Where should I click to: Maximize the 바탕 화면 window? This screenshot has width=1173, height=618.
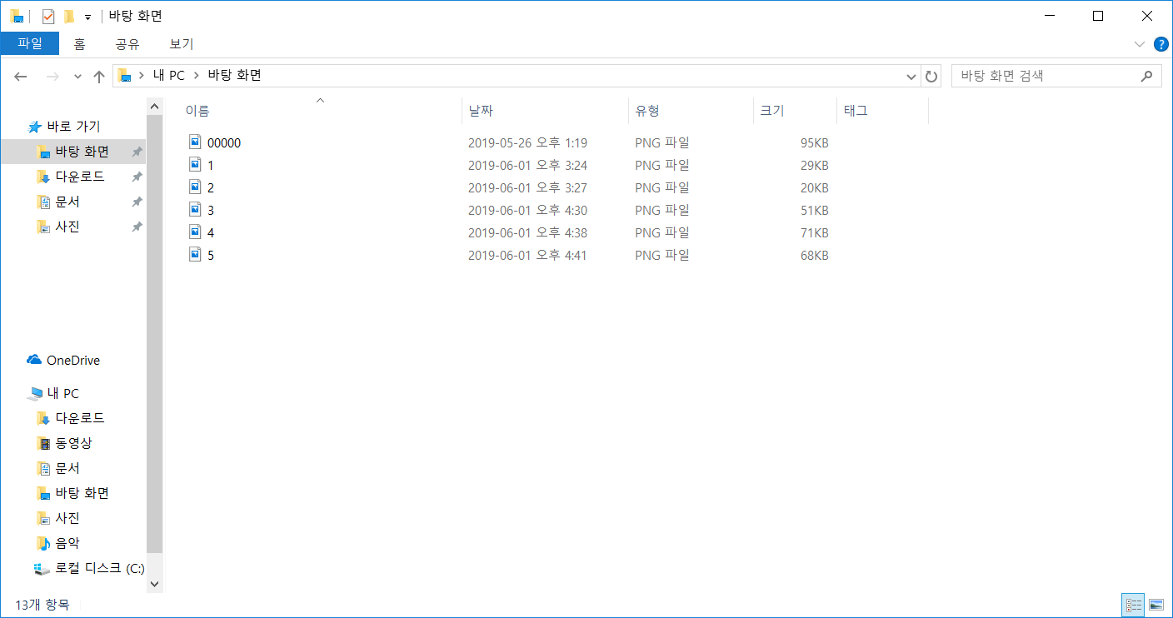1098,16
